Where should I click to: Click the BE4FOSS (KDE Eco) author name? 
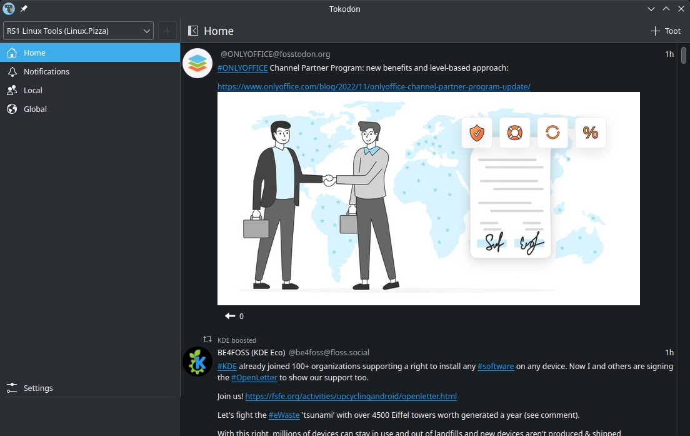tap(251, 352)
